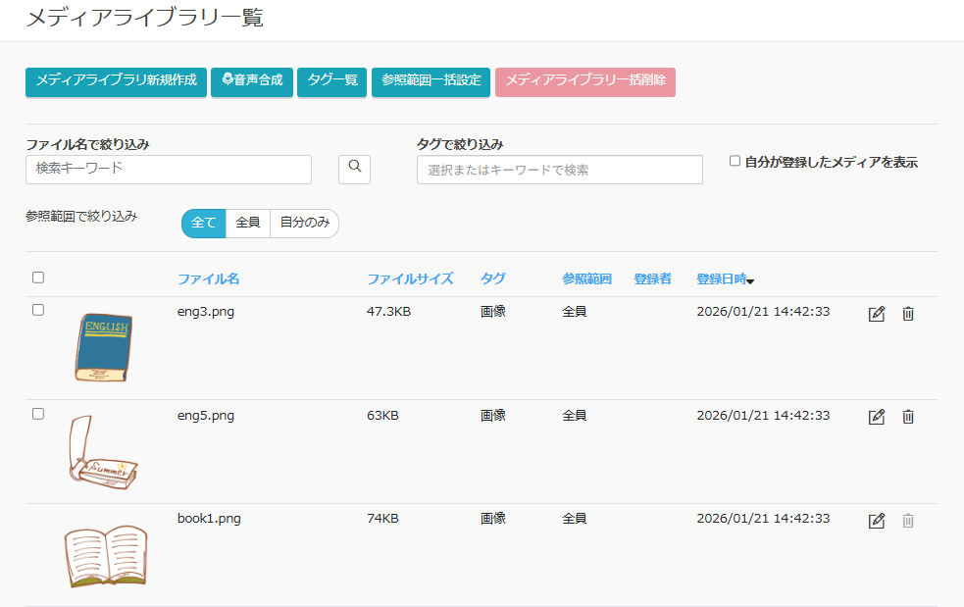Tick the checkbox for the eng5.png row
This screenshot has height=607, width=964.
point(38,414)
